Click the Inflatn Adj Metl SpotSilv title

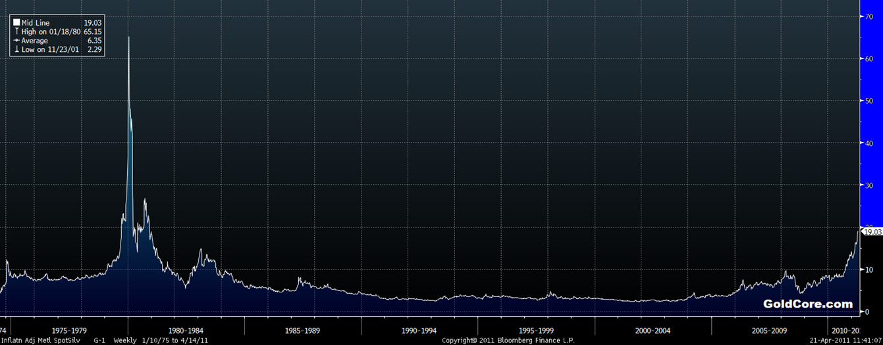(x=42, y=340)
